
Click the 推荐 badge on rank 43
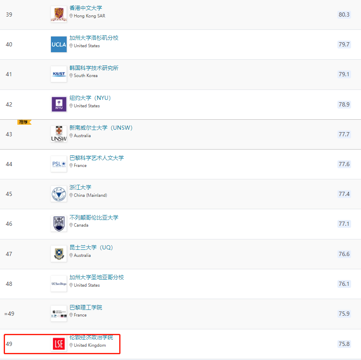(24, 122)
